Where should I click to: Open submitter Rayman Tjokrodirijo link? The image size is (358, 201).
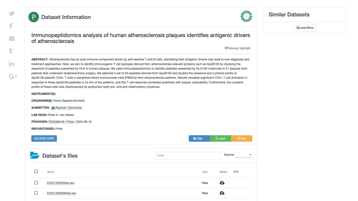tap(69, 108)
